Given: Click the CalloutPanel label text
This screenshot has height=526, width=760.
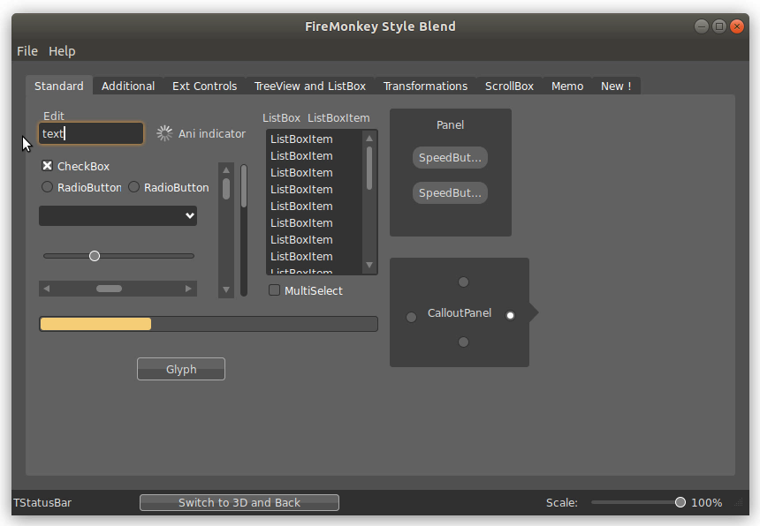Looking at the screenshot, I should pos(460,313).
